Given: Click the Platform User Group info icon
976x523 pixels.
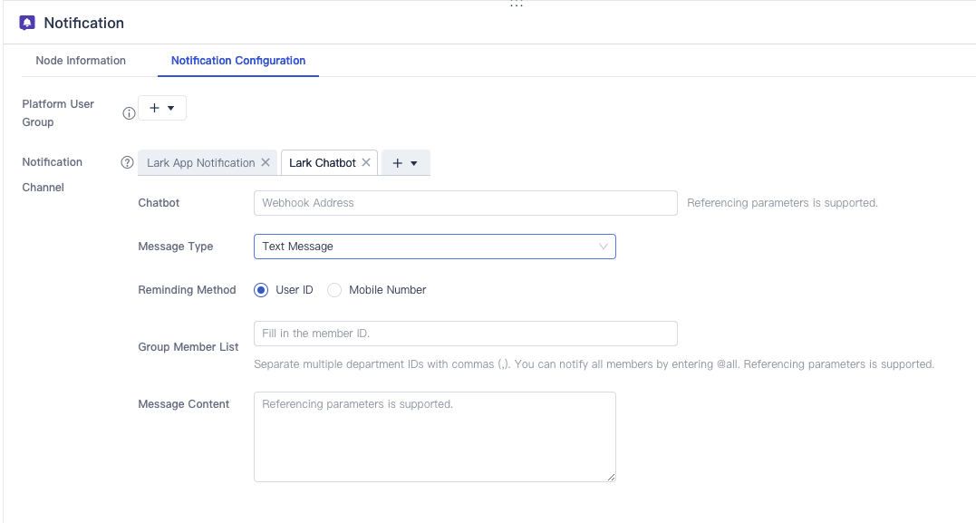Looking at the screenshot, I should pyautogui.click(x=129, y=113).
